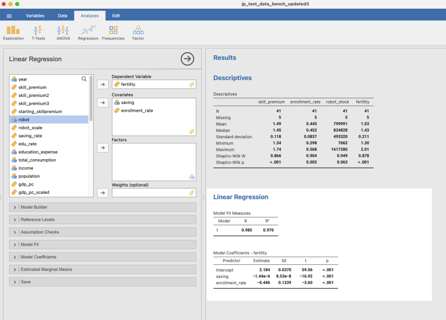Expand the Assumption Checks section
446x320 pixels.
102,232
